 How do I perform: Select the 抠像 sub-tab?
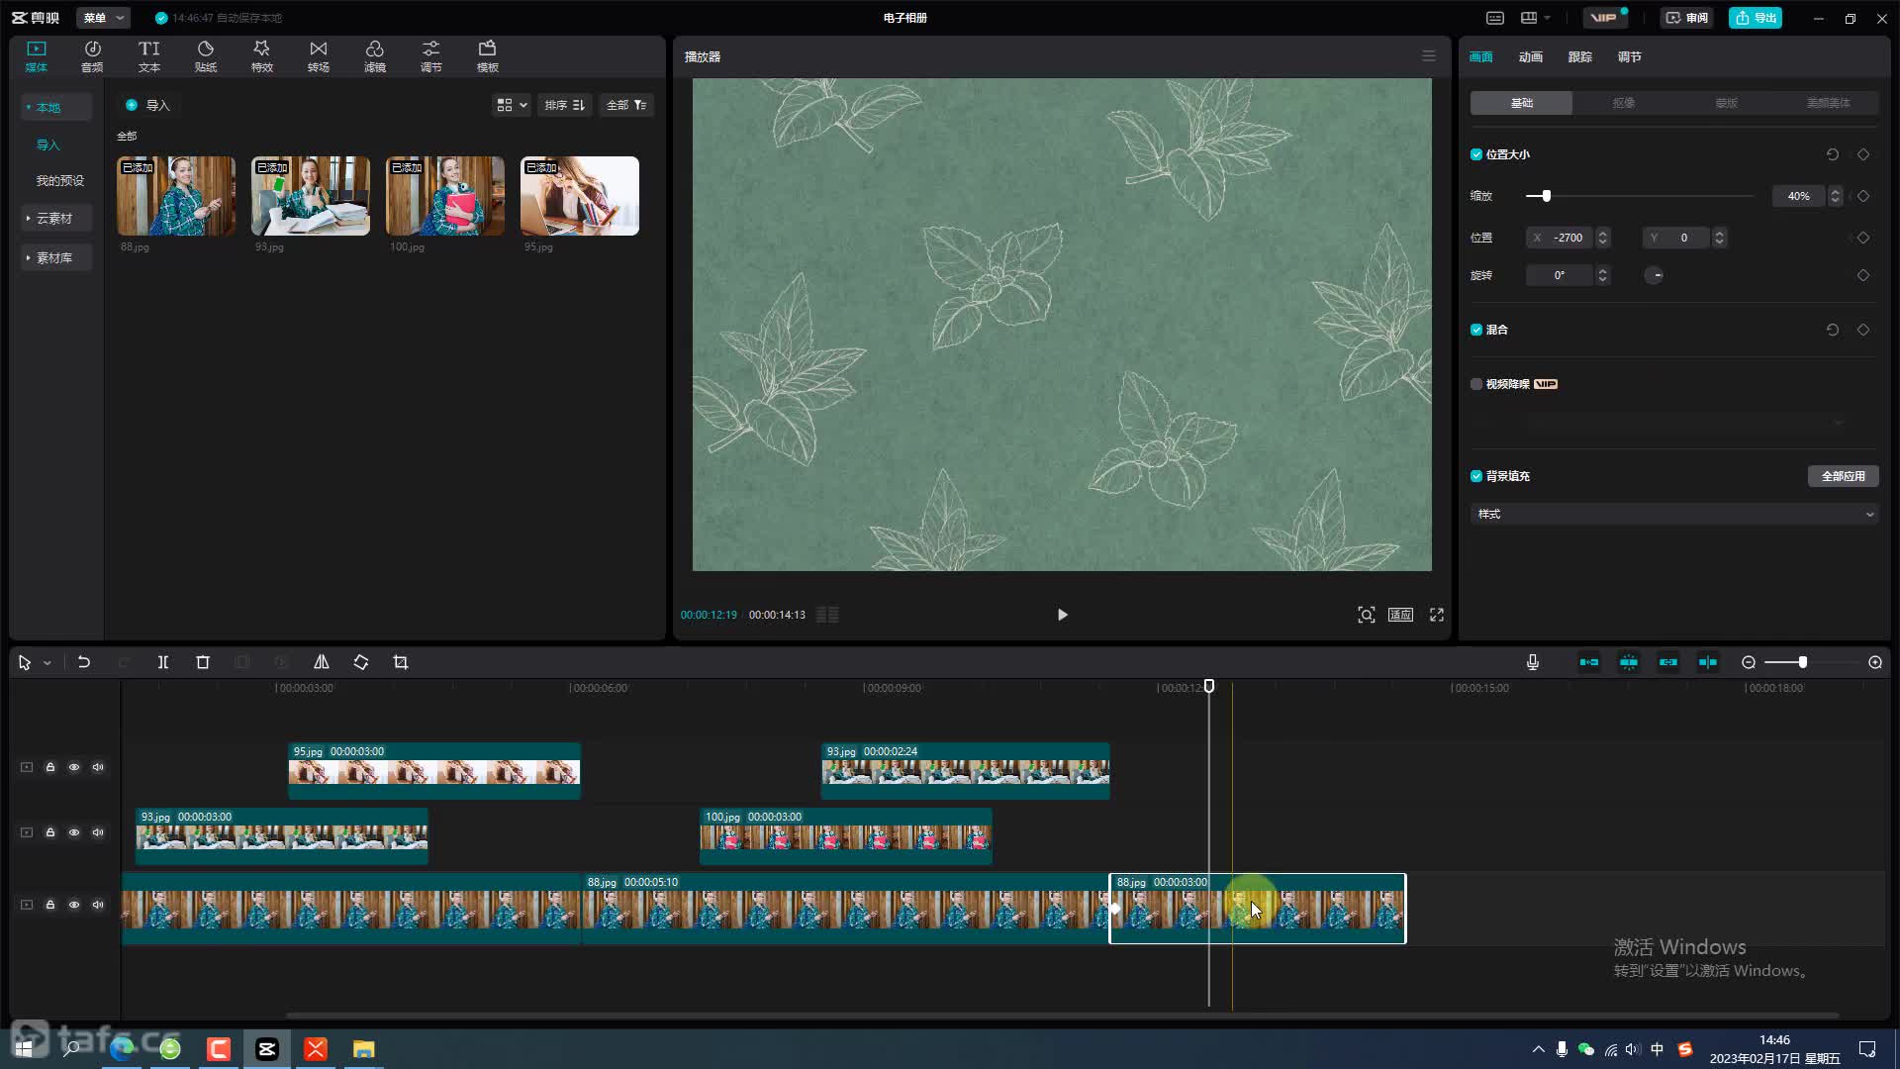point(1624,103)
